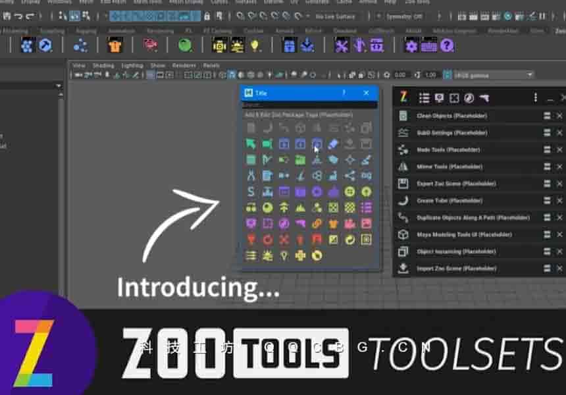Click the purple crossed tools shelf icon
The width and height of the screenshot is (566, 395).
342,46
